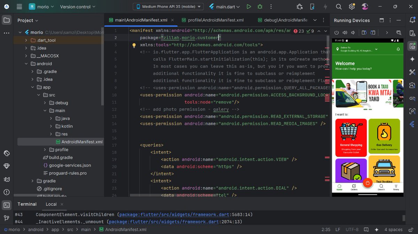The height and width of the screenshot is (234, 418).
Task: Open the Git tool window icon
Action: 7,218
